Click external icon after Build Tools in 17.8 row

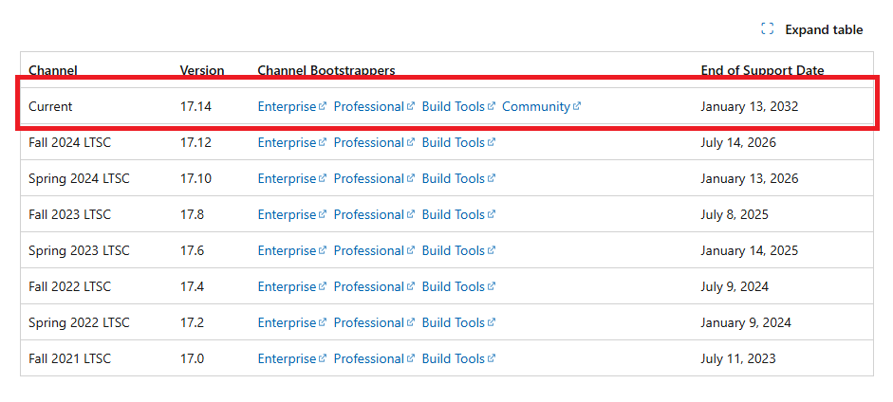pos(492,213)
